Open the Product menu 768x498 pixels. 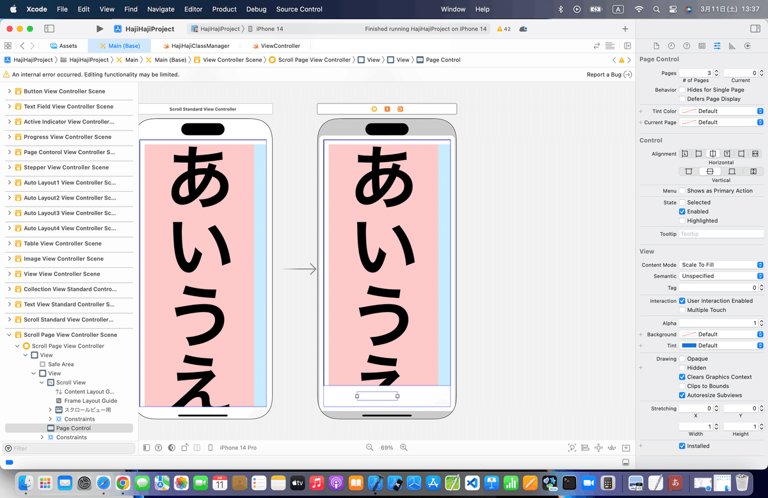pos(225,9)
